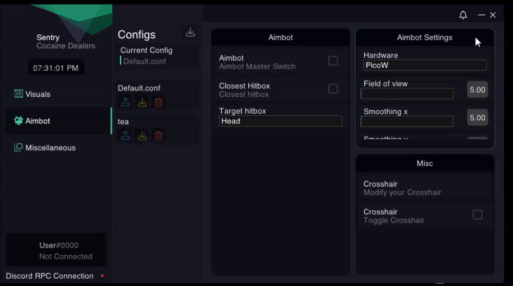Click the Aimbot Settings panel header
This screenshot has width=513, height=286.
coord(425,37)
